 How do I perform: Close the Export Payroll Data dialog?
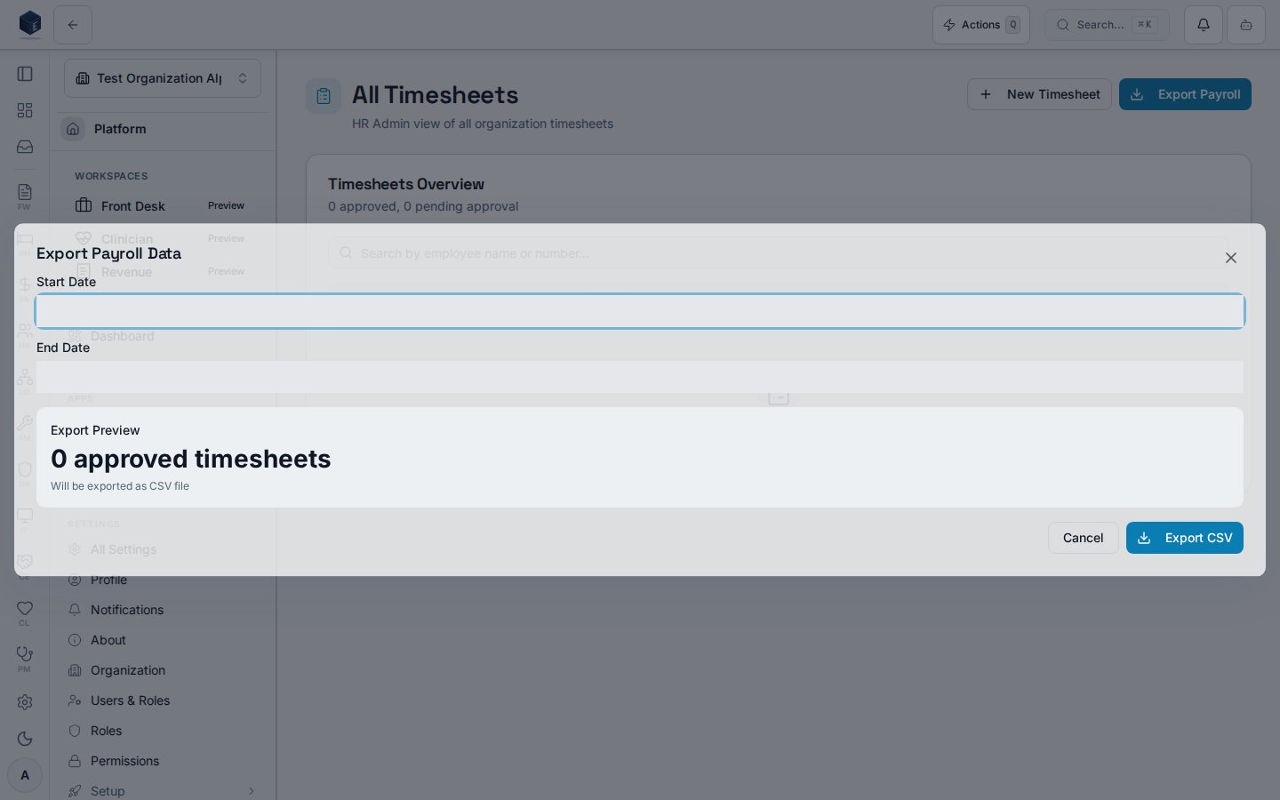pos(1231,258)
